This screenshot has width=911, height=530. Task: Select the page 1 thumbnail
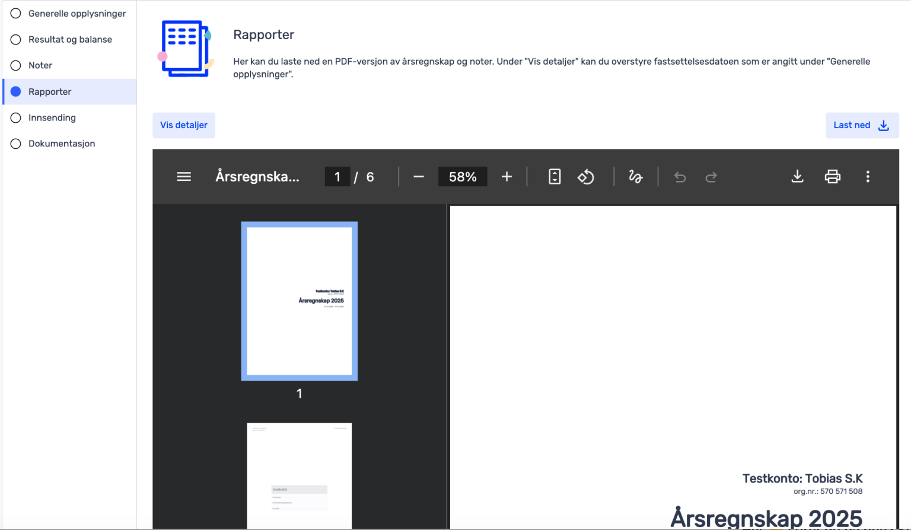(x=300, y=301)
